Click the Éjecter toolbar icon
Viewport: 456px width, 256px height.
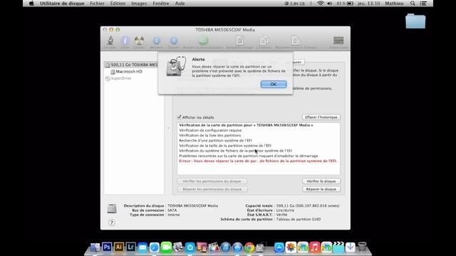(174, 41)
